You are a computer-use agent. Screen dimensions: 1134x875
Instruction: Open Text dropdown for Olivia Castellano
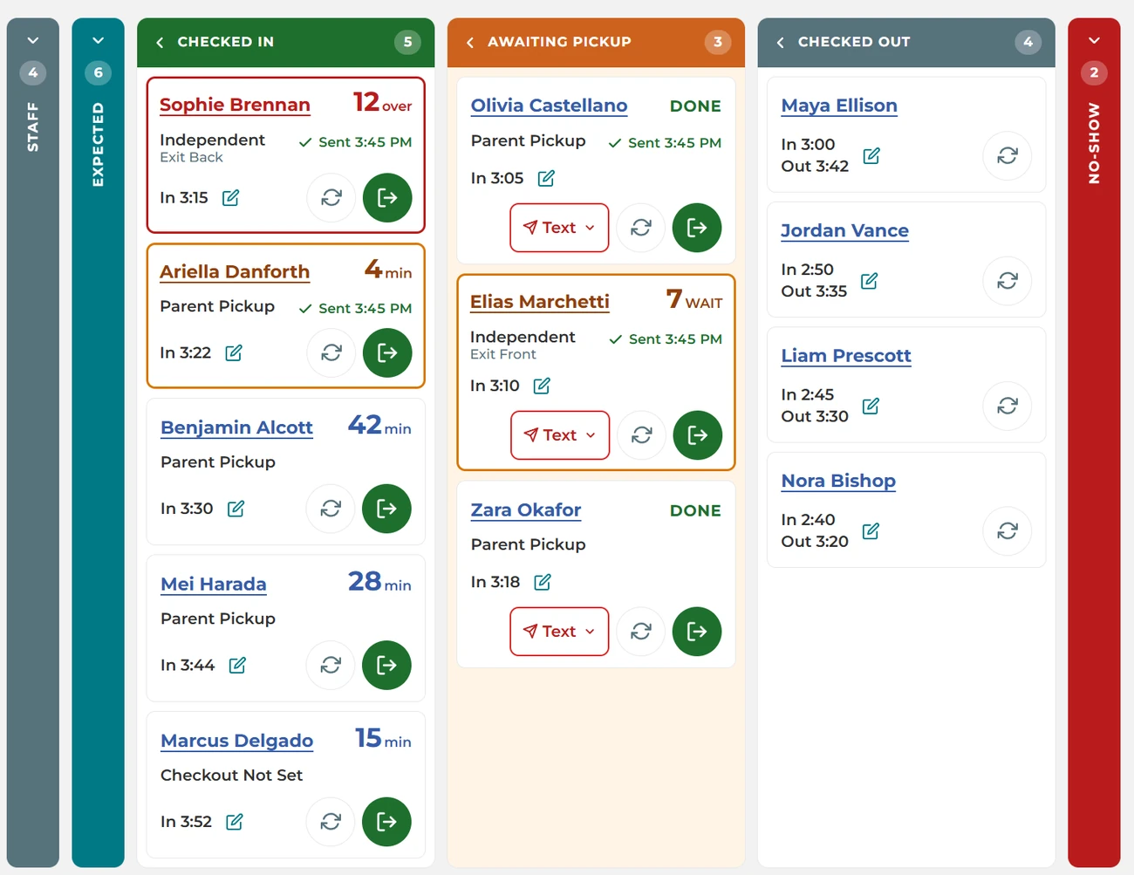click(559, 228)
